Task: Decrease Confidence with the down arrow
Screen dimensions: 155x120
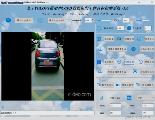Action: (93, 21)
